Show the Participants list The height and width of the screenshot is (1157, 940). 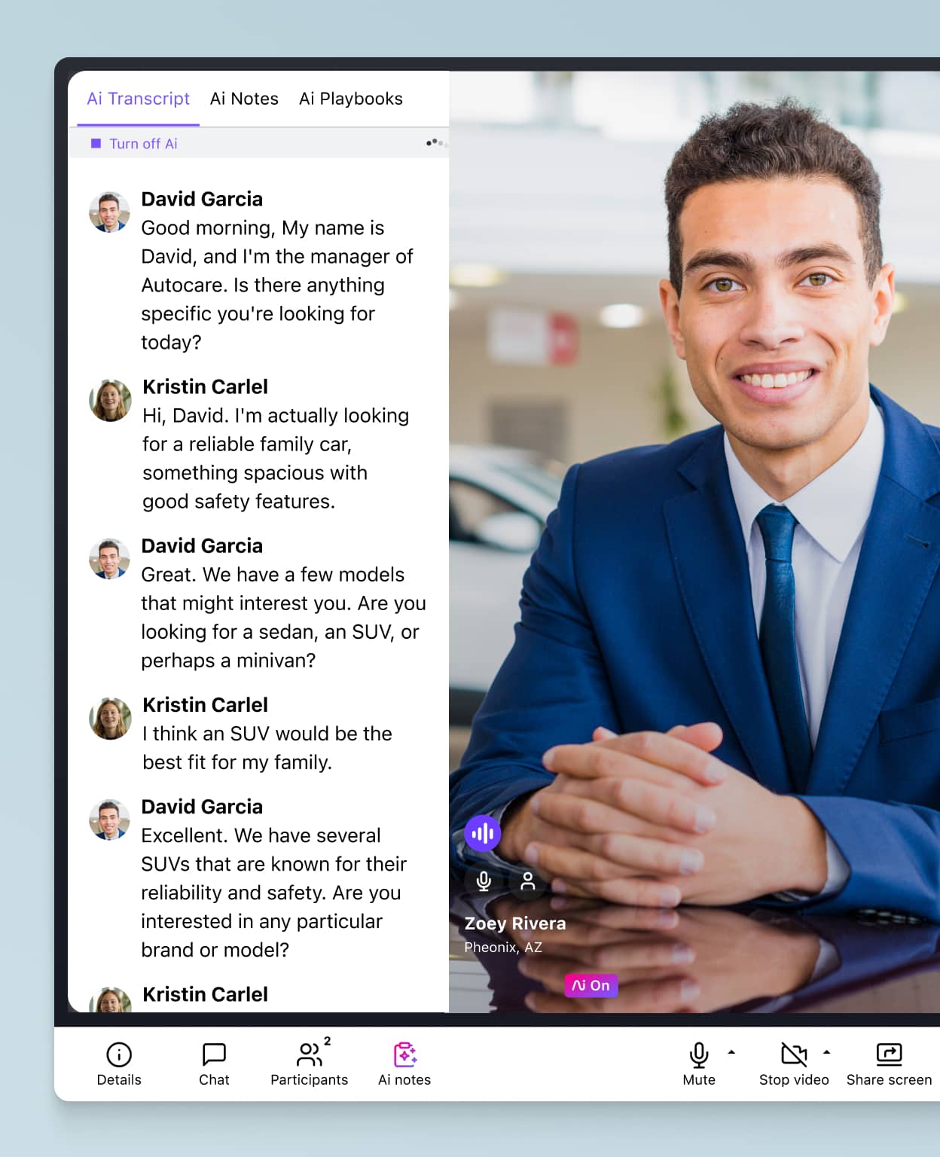tap(310, 1063)
